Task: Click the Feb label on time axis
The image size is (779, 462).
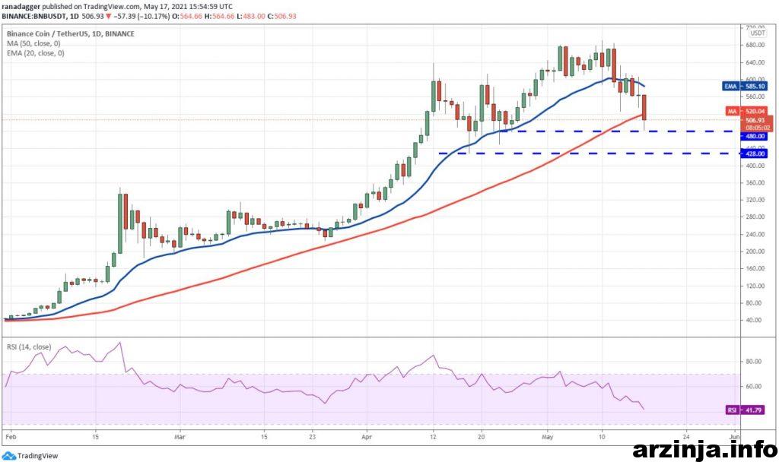Action: (9, 437)
